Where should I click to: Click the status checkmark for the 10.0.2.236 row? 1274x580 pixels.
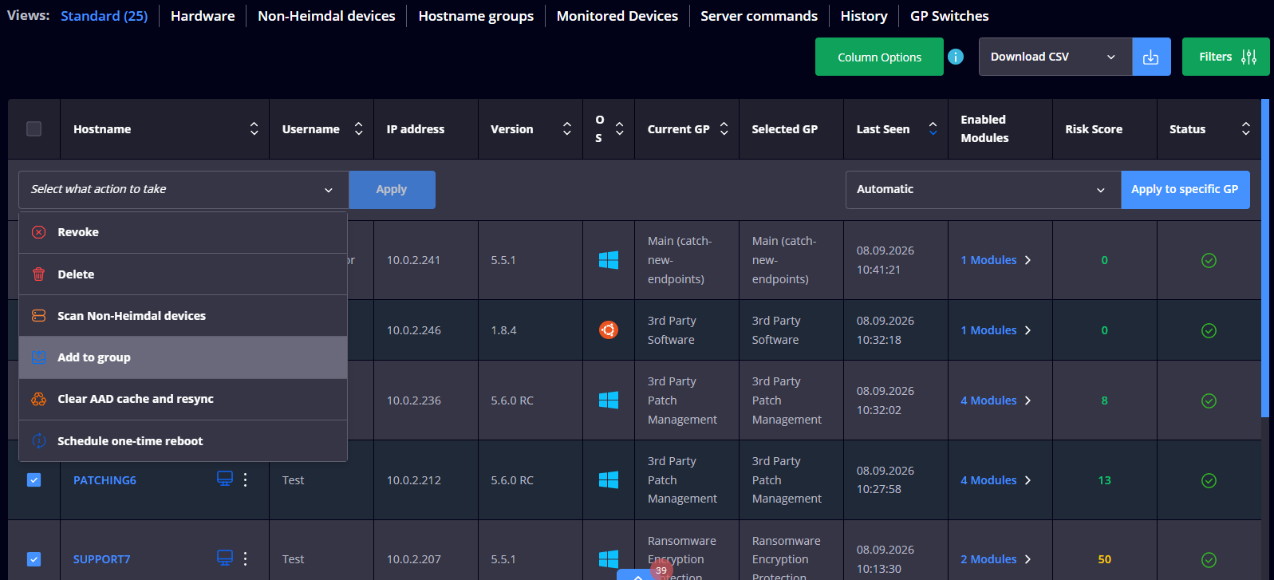[x=1209, y=400]
